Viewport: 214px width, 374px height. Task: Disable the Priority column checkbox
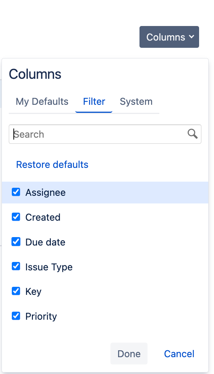point(16,316)
